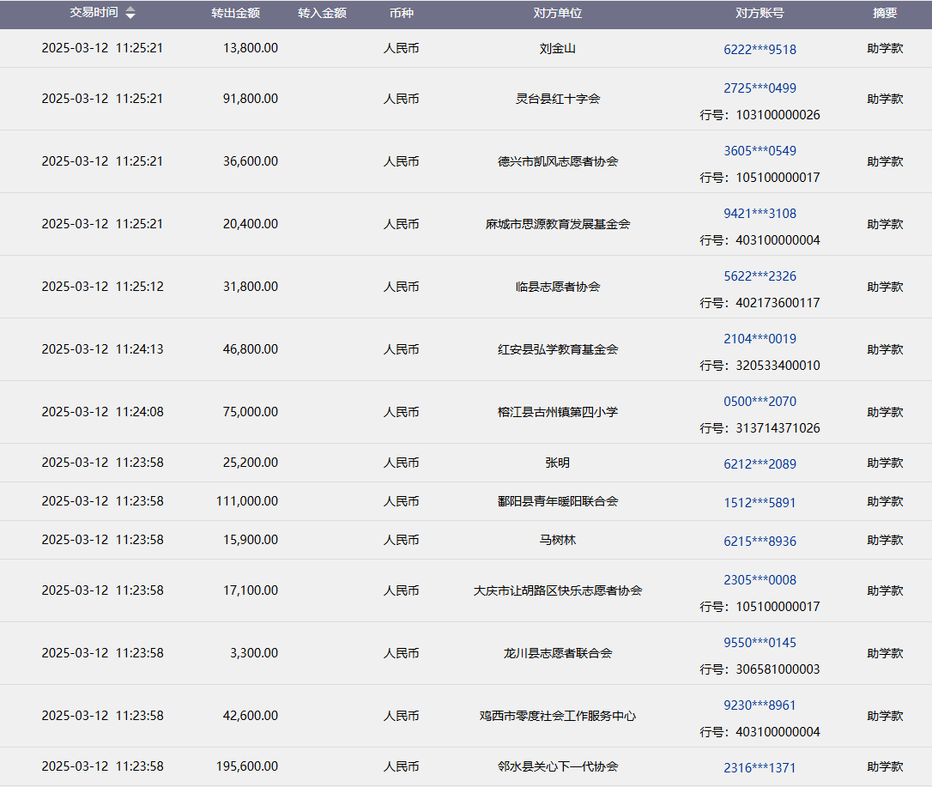Open account link 2725***0499
This screenshot has width=932, height=787.
[760, 88]
